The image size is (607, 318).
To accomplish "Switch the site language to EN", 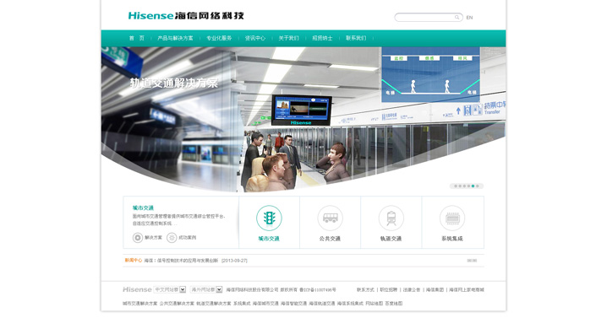I will (469, 18).
